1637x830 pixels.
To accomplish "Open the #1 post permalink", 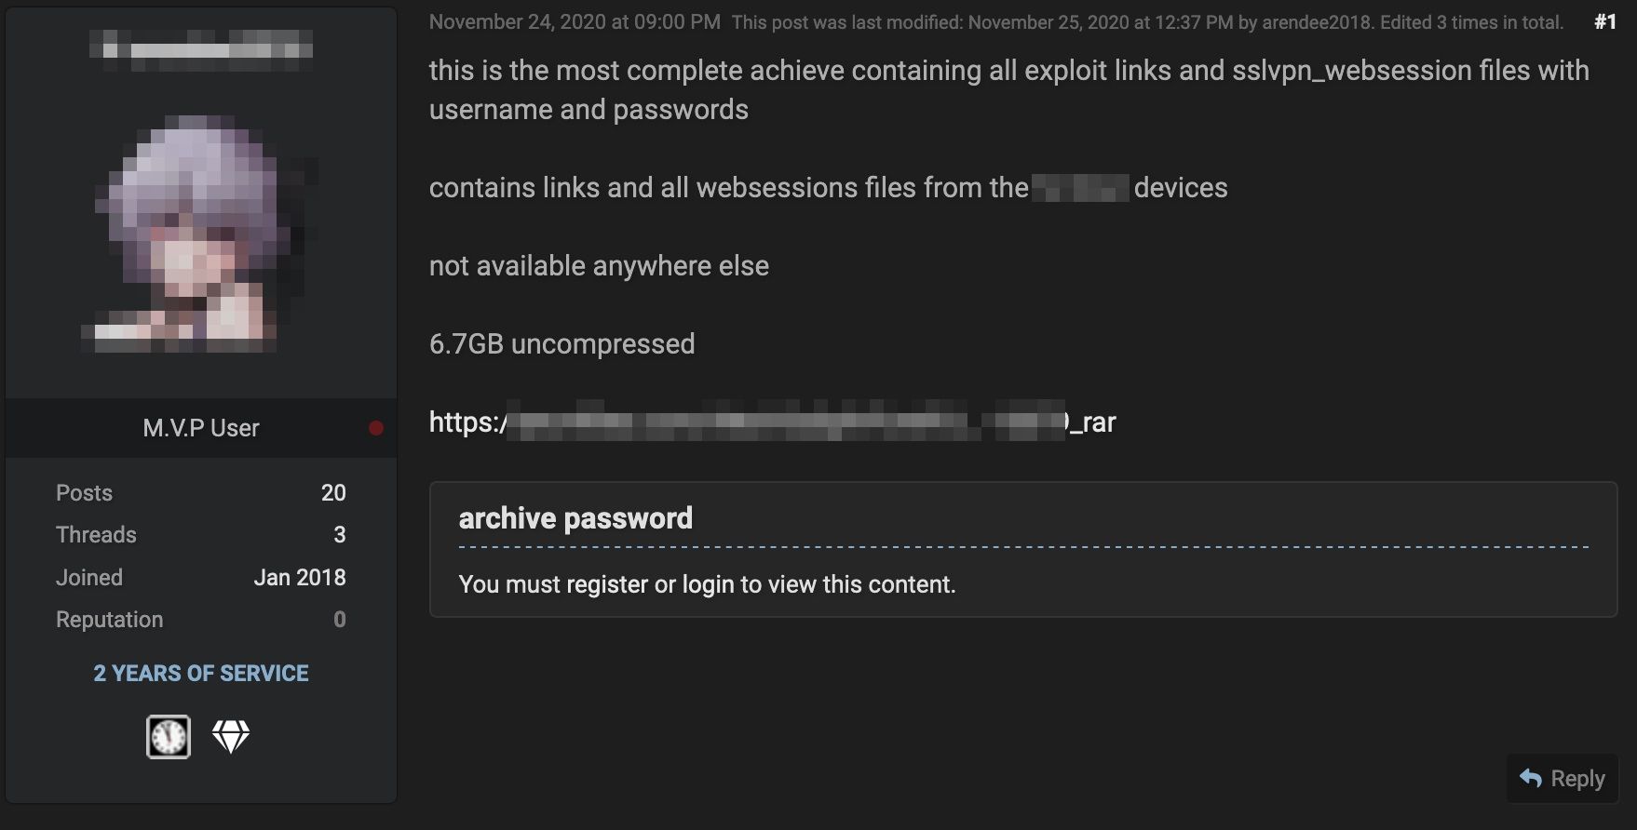I will tap(1604, 22).
